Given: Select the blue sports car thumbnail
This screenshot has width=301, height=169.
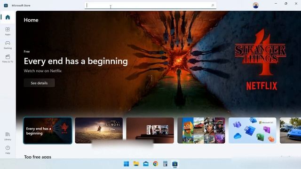Looking at the screenshot, I should pyautogui.click(x=290, y=131).
